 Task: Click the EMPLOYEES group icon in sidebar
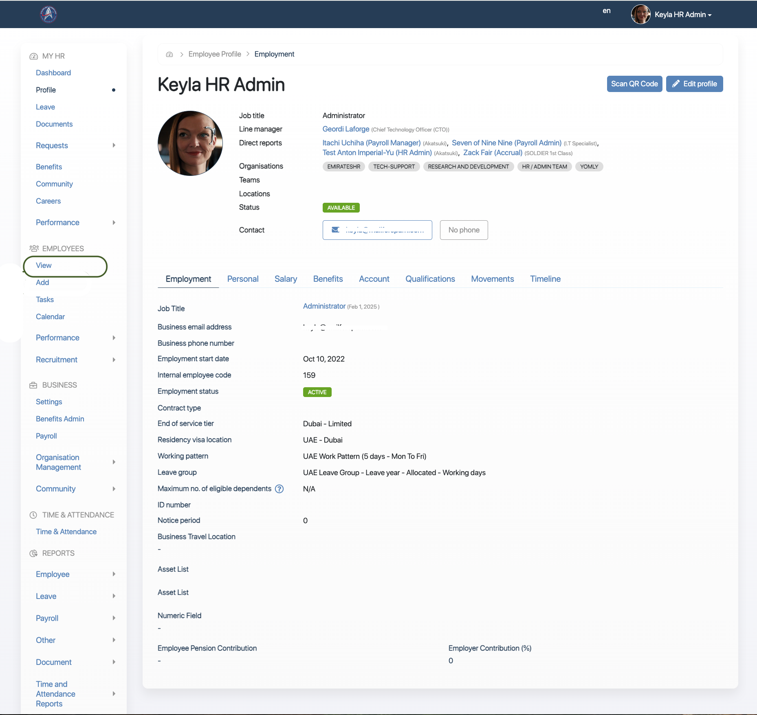click(34, 248)
